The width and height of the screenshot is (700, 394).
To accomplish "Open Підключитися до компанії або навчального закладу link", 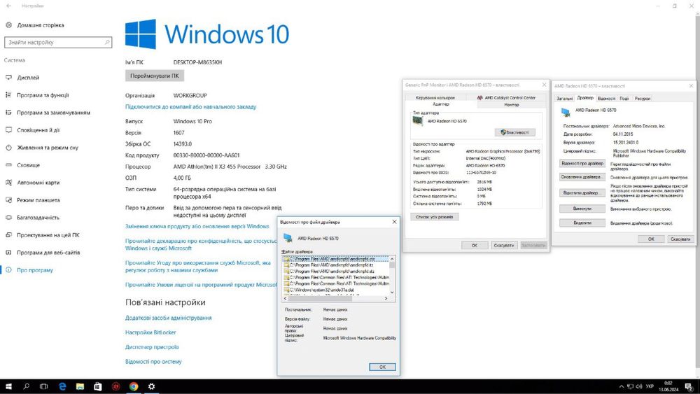I will (x=190, y=107).
